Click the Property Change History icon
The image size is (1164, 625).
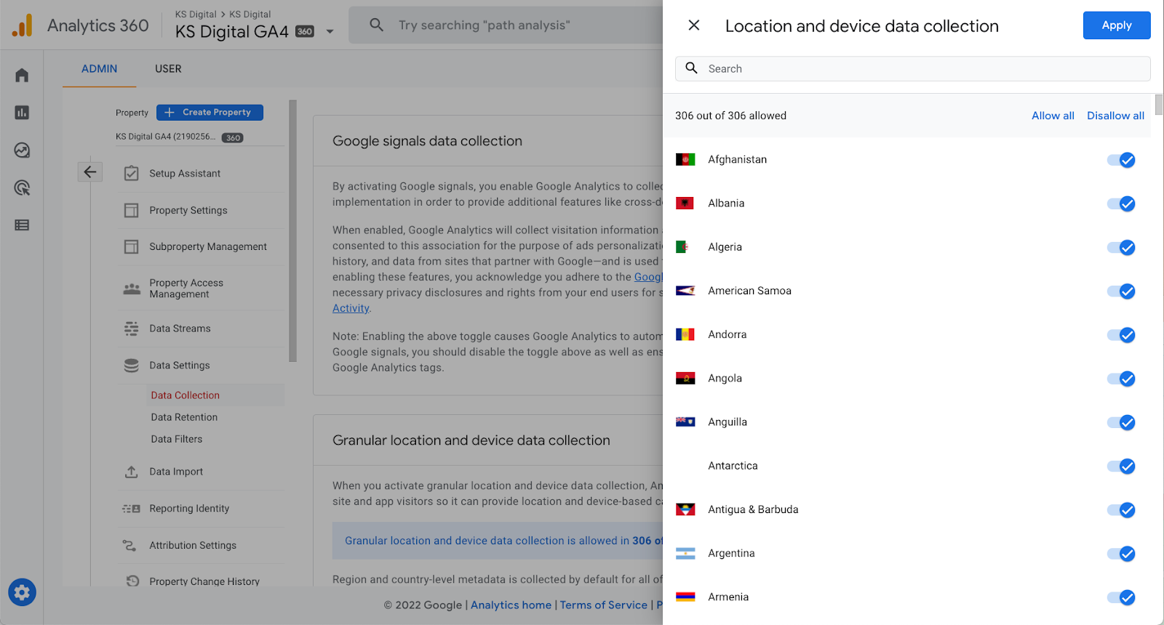[132, 581]
